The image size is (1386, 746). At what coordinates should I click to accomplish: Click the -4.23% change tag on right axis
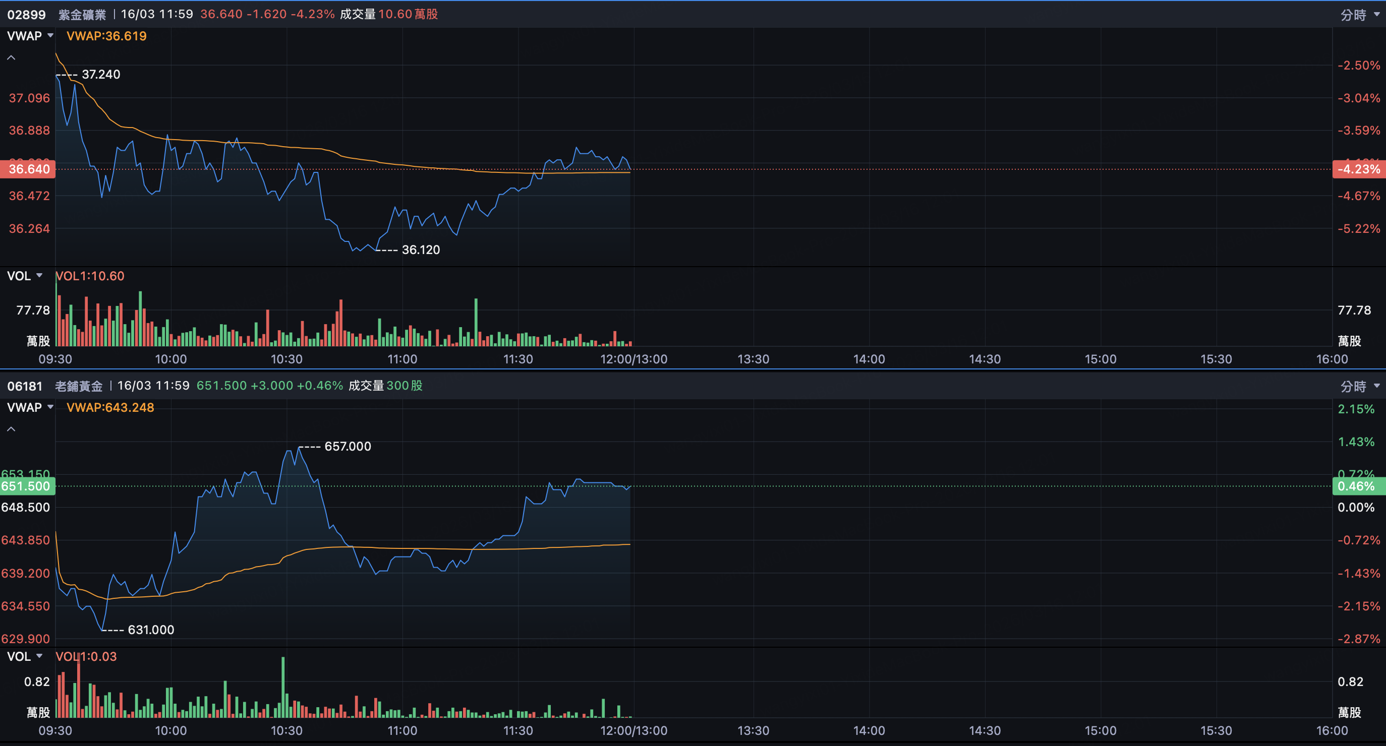pos(1359,169)
